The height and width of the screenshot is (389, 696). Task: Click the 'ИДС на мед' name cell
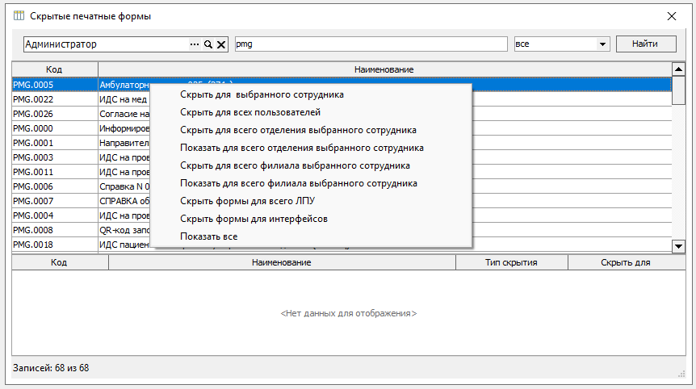pos(124,99)
